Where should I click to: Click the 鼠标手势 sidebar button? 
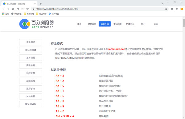(31, 89)
